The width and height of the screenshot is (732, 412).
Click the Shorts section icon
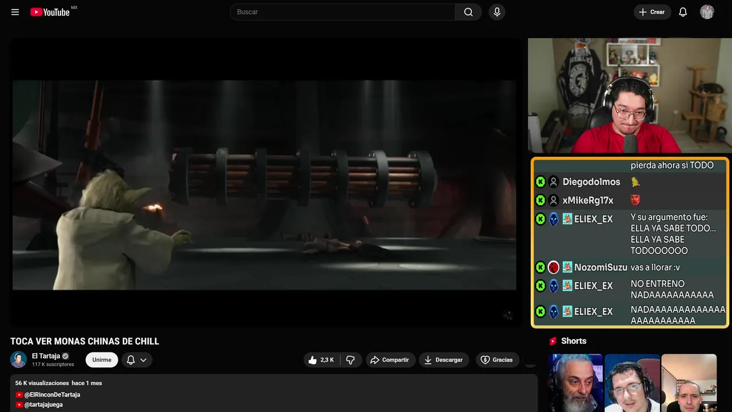tap(553, 341)
